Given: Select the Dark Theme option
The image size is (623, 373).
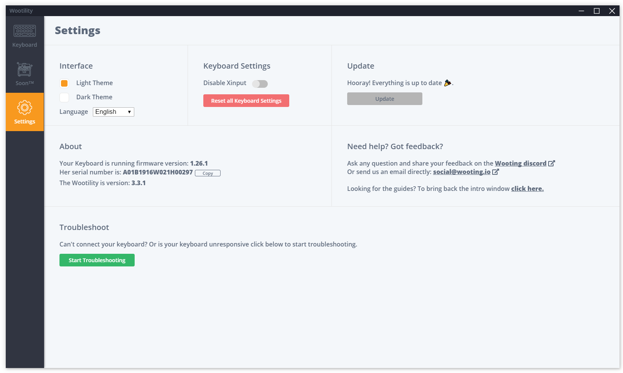Looking at the screenshot, I should click(x=64, y=97).
